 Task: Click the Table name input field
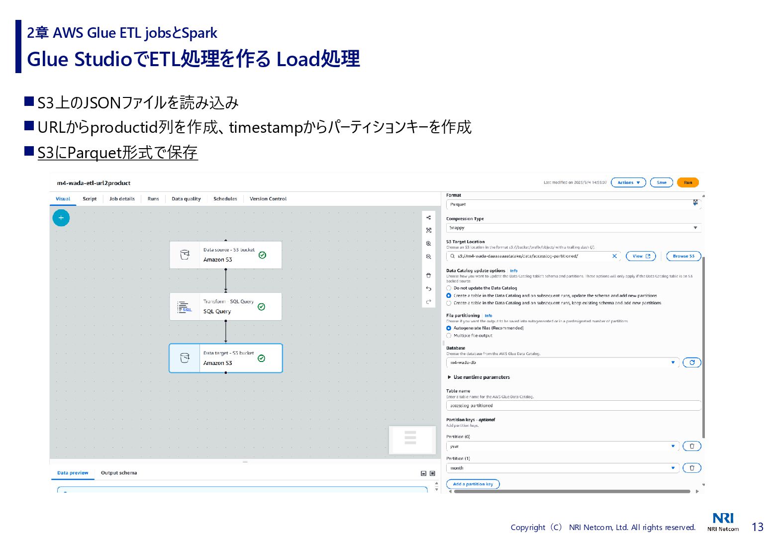point(574,406)
